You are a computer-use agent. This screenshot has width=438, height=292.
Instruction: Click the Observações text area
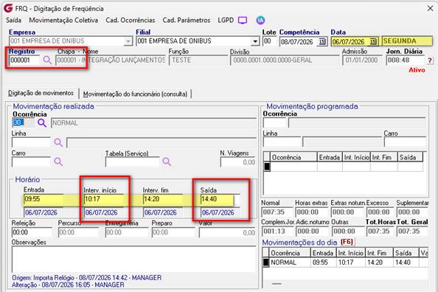pyautogui.click(x=133, y=259)
